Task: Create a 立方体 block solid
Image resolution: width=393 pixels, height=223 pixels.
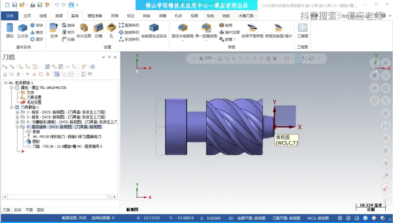Action: click(x=23, y=31)
